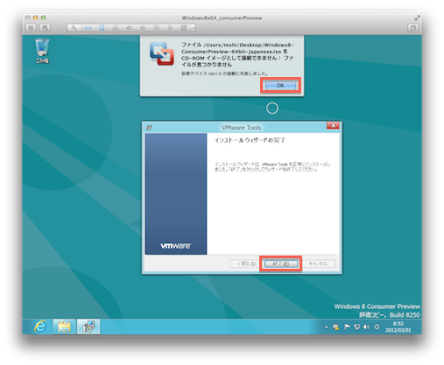Open virtual machine settings wrench icon
The image size is (444, 365).
74,28
